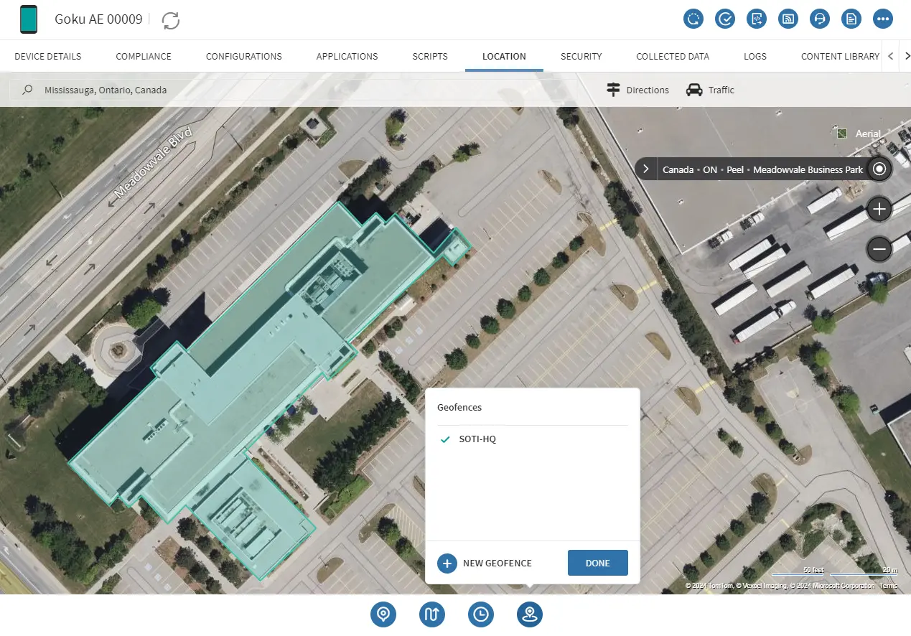Image resolution: width=911 pixels, height=636 pixels.
Task: Switch to the Security tab
Action: tap(581, 56)
